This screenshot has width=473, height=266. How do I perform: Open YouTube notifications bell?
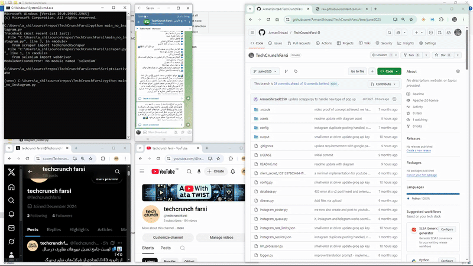pos(232,171)
